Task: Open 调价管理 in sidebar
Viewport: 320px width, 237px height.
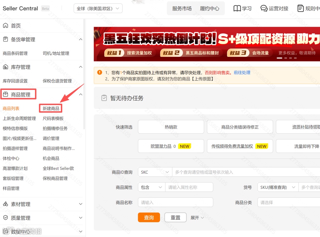Action: coord(51,138)
